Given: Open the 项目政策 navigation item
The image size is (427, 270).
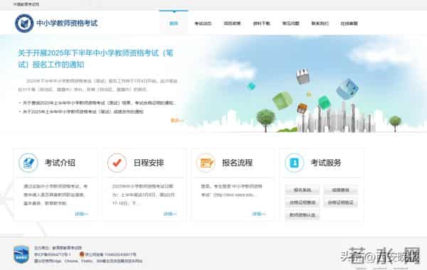Looking at the screenshot, I should tap(232, 23).
